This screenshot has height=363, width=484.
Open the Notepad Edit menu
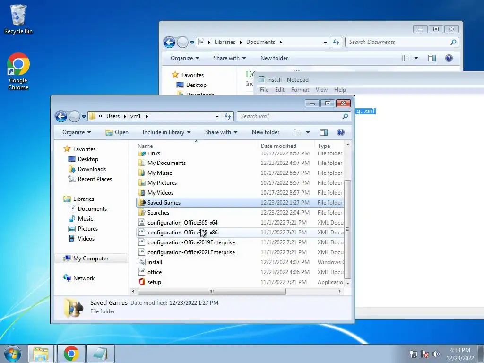280,90
